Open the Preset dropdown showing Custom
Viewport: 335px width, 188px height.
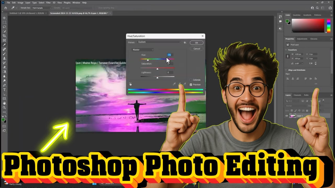(x=160, y=42)
